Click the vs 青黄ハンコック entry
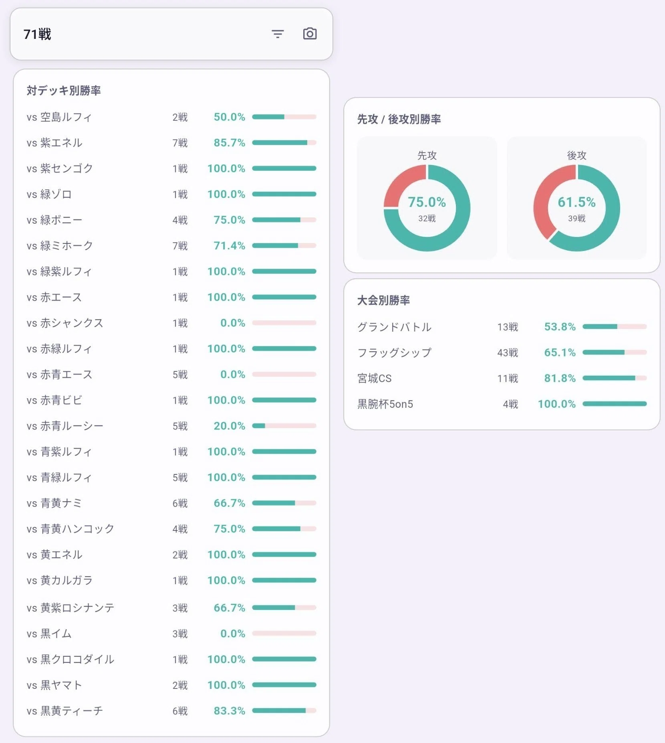 point(171,529)
